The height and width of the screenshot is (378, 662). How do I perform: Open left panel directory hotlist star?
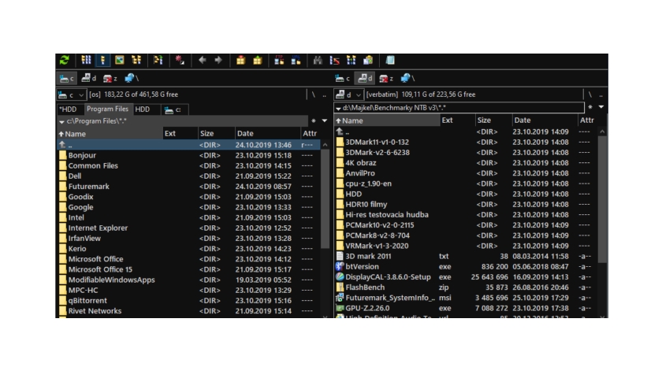point(314,120)
